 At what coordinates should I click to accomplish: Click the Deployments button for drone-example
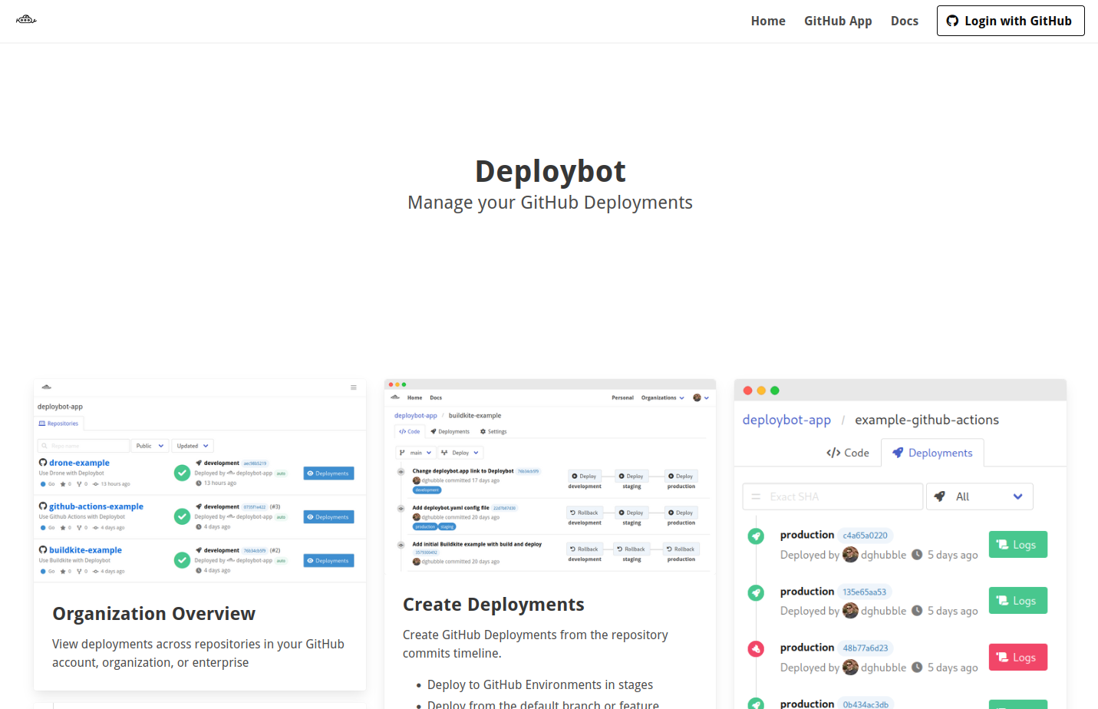328,473
